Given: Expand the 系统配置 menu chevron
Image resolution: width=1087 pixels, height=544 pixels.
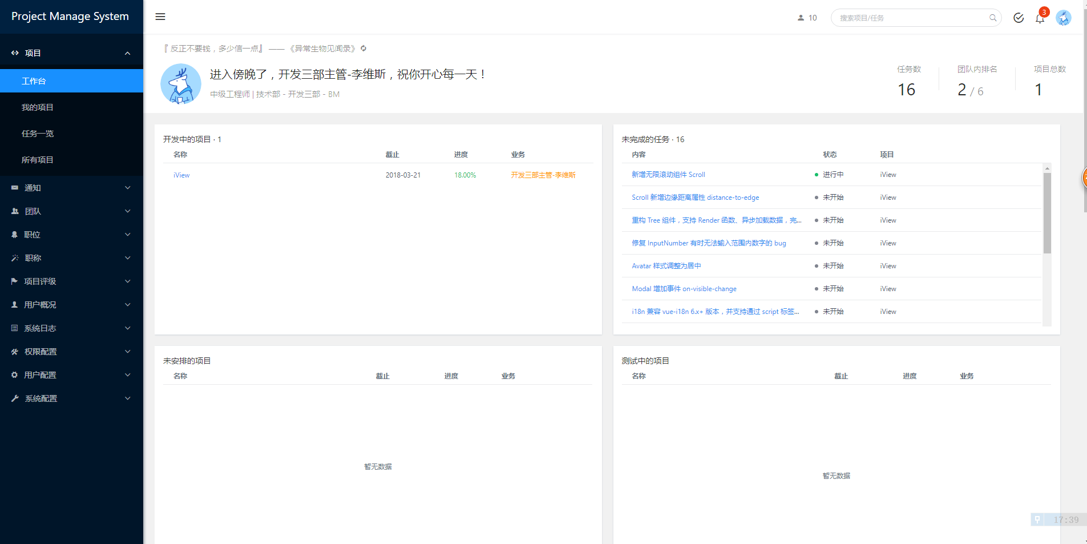Looking at the screenshot, I should tap(128, 398).
